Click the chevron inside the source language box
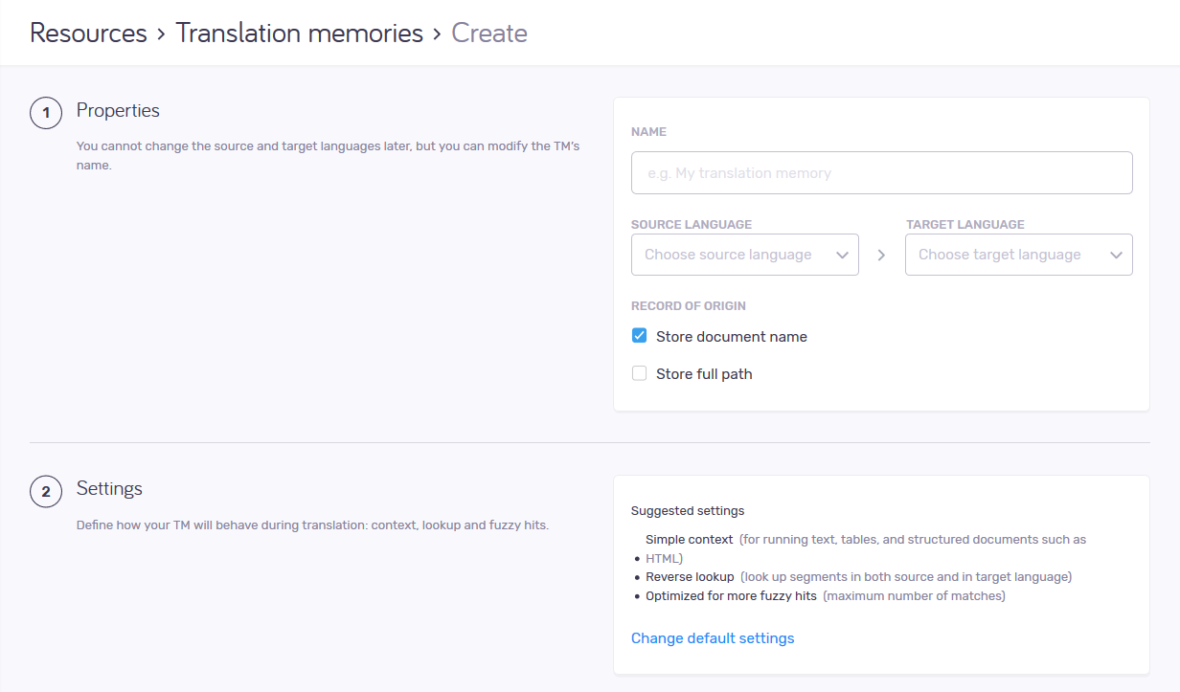 (x=842, y=255)
